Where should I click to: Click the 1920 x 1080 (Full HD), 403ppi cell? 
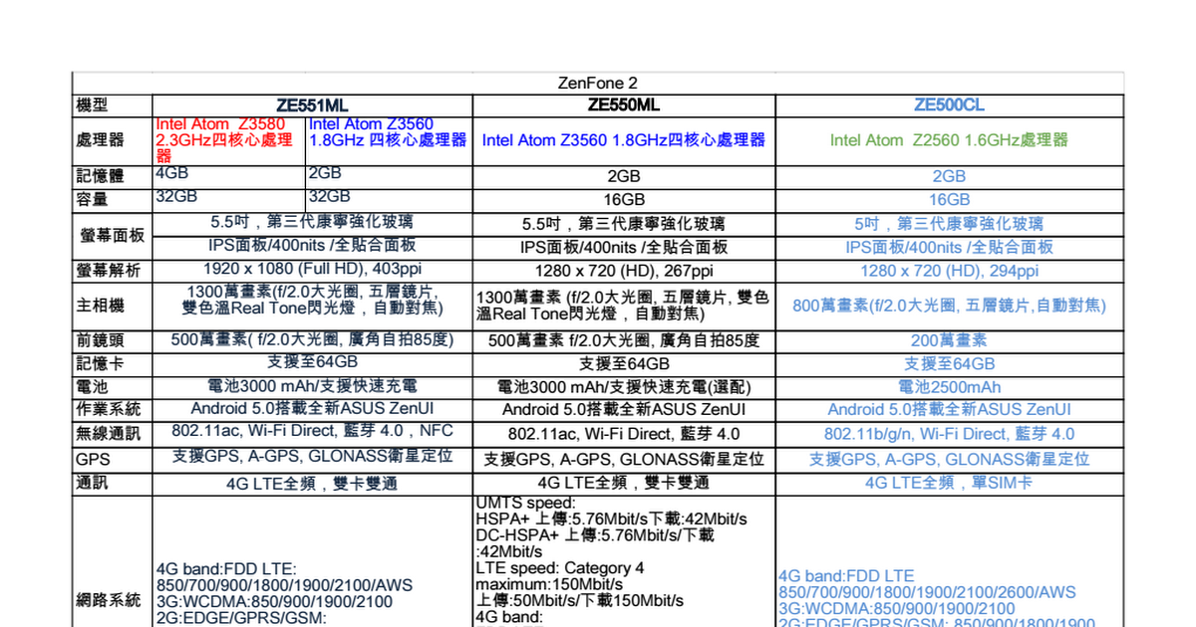[x=312, y=269]
